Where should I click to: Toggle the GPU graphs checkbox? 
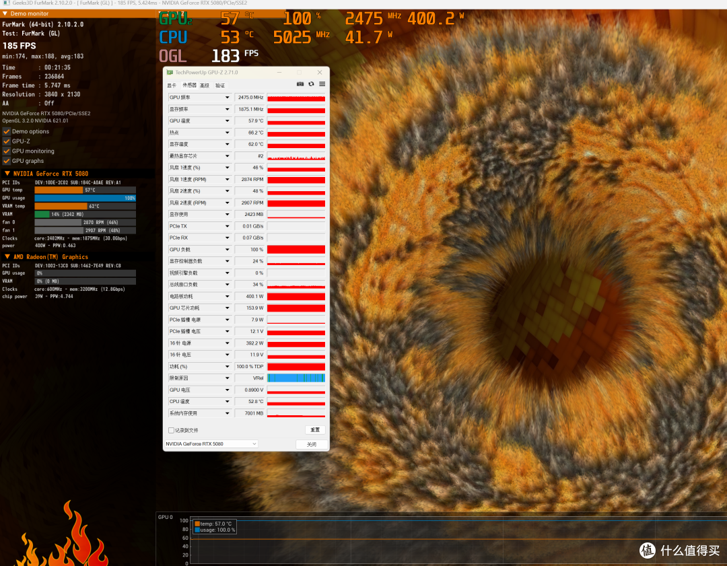pos(7,161)
